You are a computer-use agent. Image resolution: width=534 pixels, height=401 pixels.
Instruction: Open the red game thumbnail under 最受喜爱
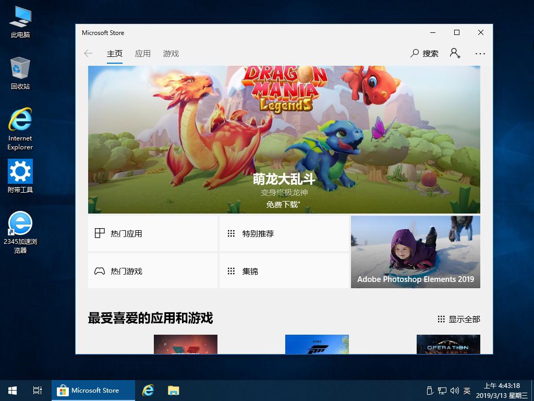[186, 345]
